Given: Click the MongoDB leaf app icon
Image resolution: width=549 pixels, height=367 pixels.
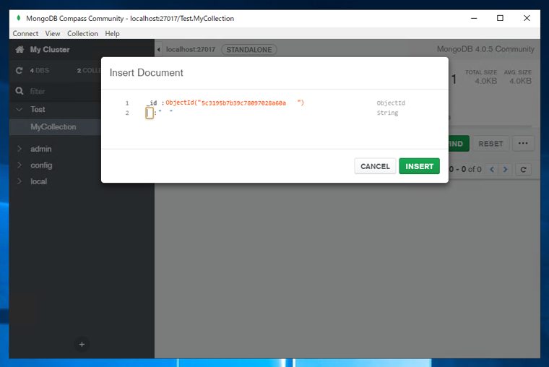Looking at the screenshot, I should pos(19,18).
